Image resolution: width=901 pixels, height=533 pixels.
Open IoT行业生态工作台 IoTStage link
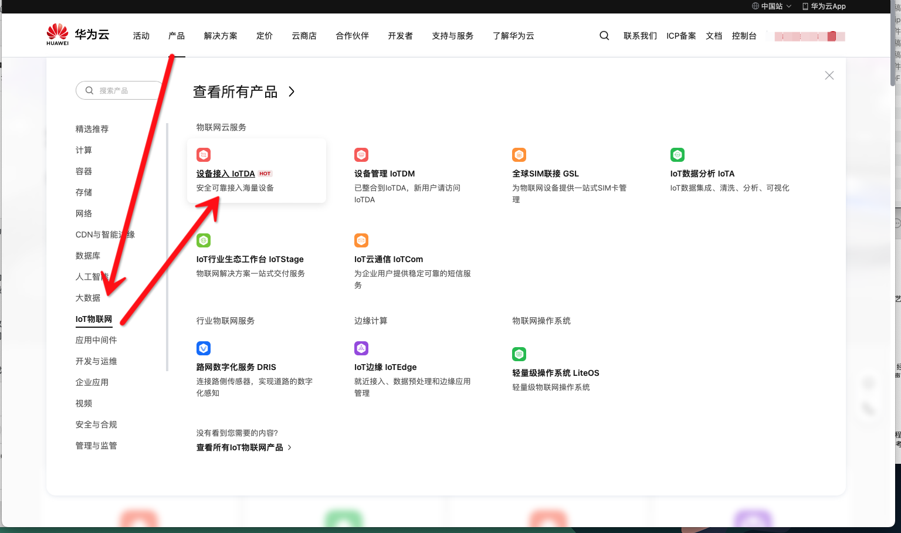pos(250,259)
